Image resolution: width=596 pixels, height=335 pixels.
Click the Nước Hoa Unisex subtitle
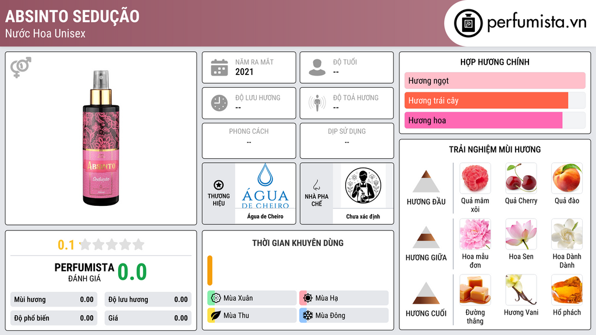tap(45, 33)
